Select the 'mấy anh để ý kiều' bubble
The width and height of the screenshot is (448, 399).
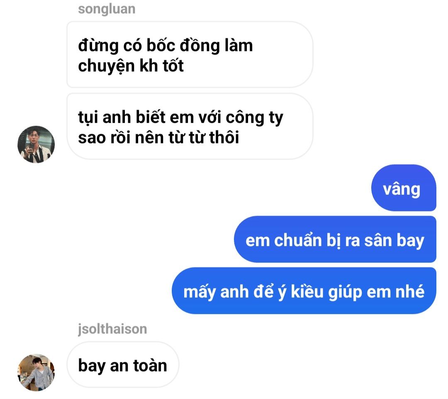pyautogui.click(x=304, y=291)
